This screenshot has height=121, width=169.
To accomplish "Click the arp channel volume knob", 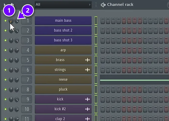I will click(17, 50).
